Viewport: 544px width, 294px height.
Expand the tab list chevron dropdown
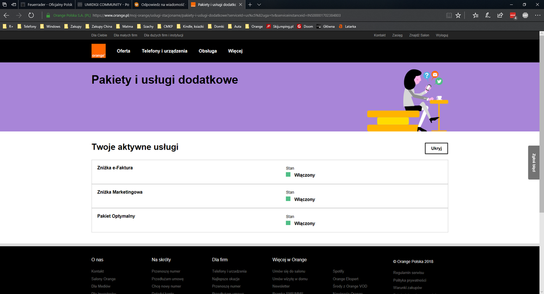point(259,4)
